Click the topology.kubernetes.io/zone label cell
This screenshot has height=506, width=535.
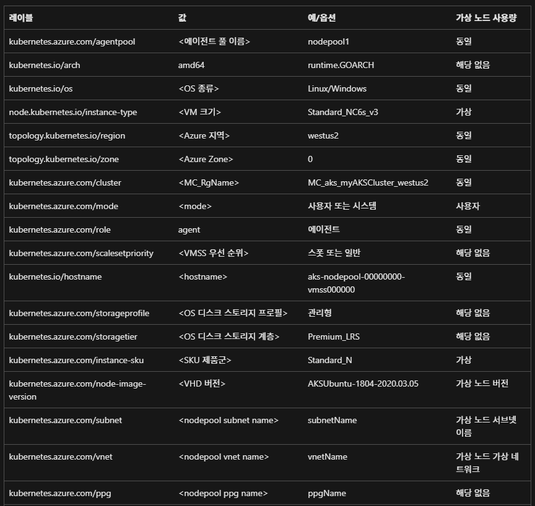64,159
